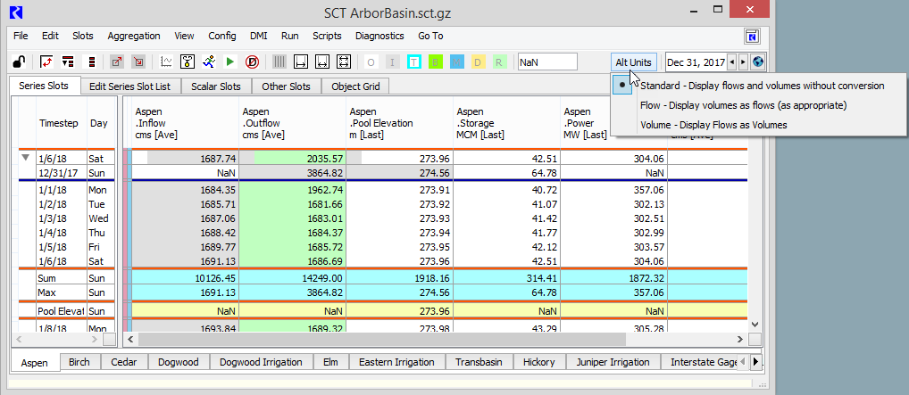Click the running man icon
Viewport: 909px width, 395px height.
coord(208,62)
